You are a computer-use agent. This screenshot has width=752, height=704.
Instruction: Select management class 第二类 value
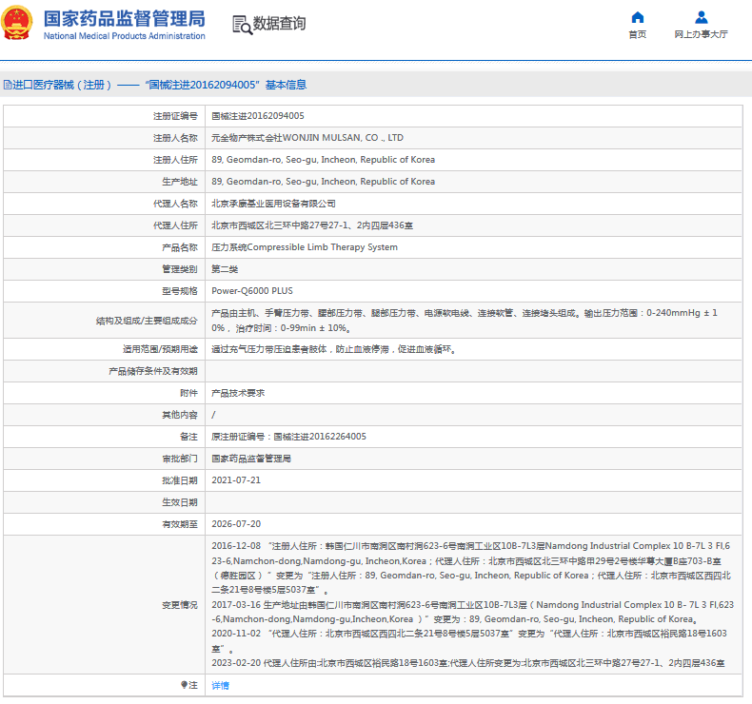225,269
